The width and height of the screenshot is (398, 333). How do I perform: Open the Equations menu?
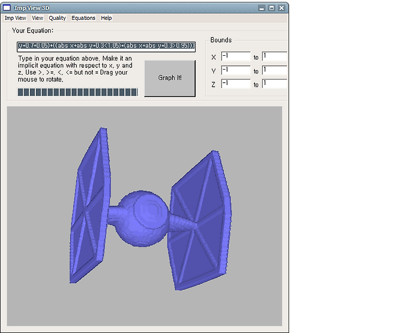[83, 18]
